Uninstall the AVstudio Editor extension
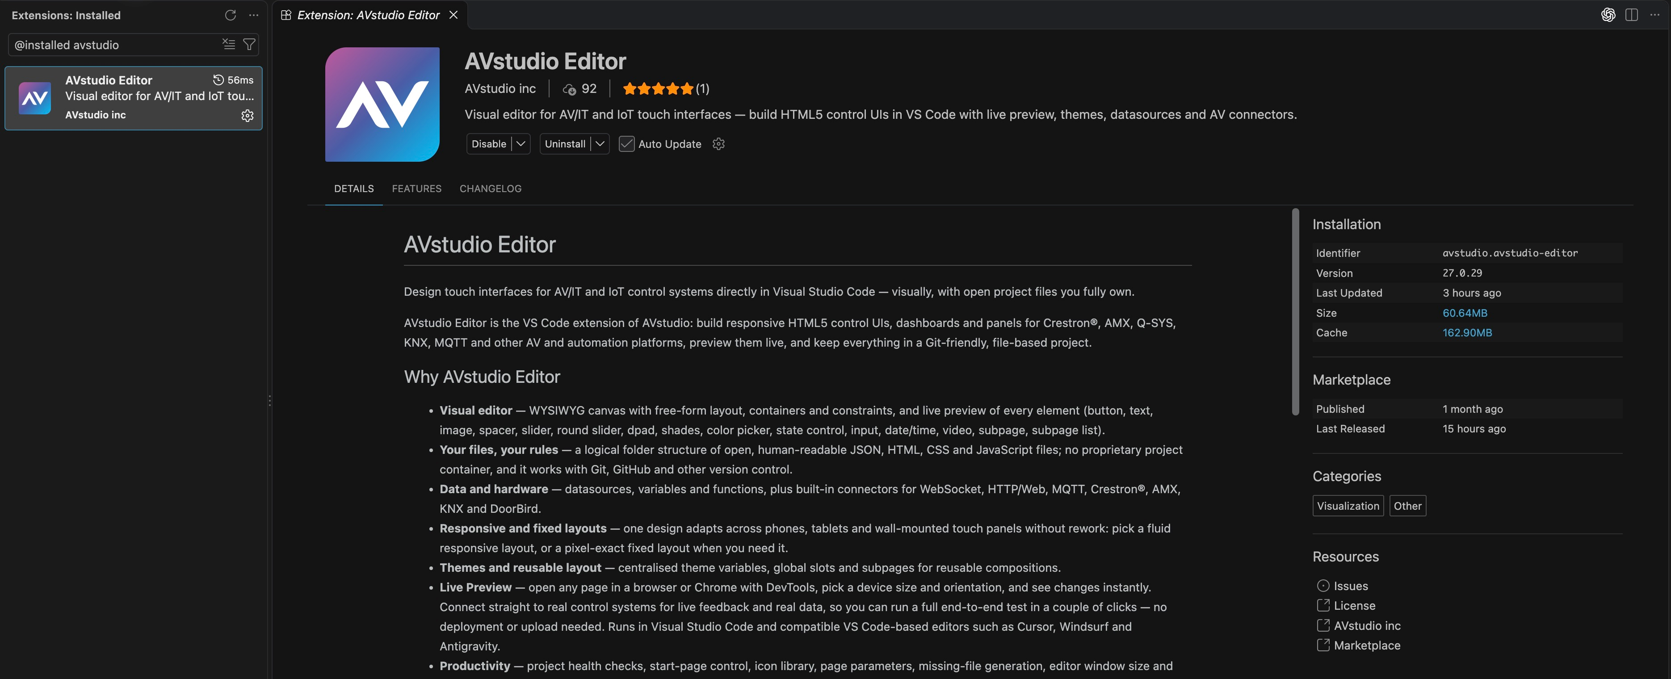This screenshot has height=679, width=1671. 565,144
